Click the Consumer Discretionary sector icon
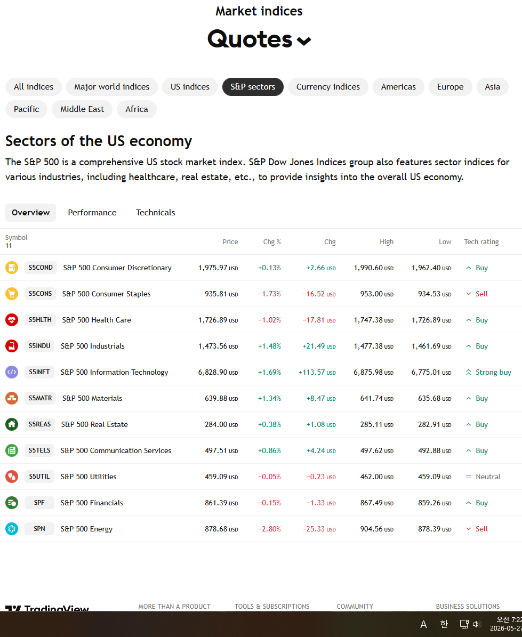The width and height of the screenshot is (522, 637). click(12, 268)
